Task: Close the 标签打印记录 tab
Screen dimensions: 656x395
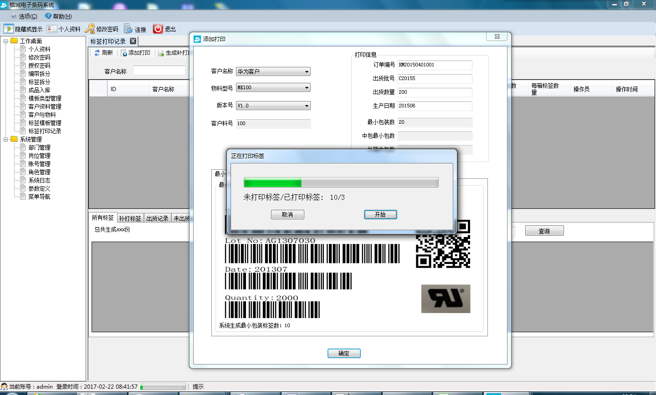Action: [x=133, y=41]
